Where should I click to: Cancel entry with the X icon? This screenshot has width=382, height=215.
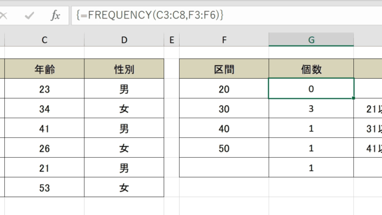4,16
